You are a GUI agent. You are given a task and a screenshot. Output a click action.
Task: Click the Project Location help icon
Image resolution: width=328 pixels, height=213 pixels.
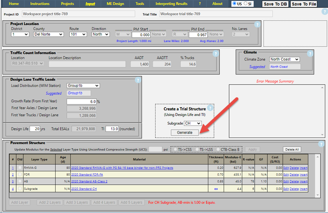click(257, 25)
